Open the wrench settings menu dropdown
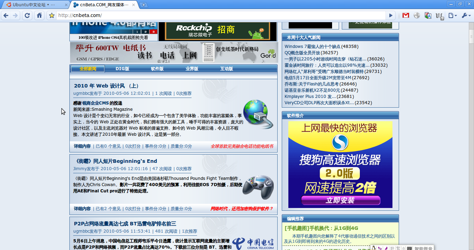 pyautogui.click(x=466, y=15)
